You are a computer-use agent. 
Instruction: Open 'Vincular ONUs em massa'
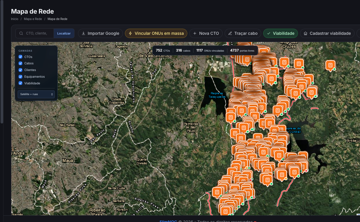click(x=156, y=33)
